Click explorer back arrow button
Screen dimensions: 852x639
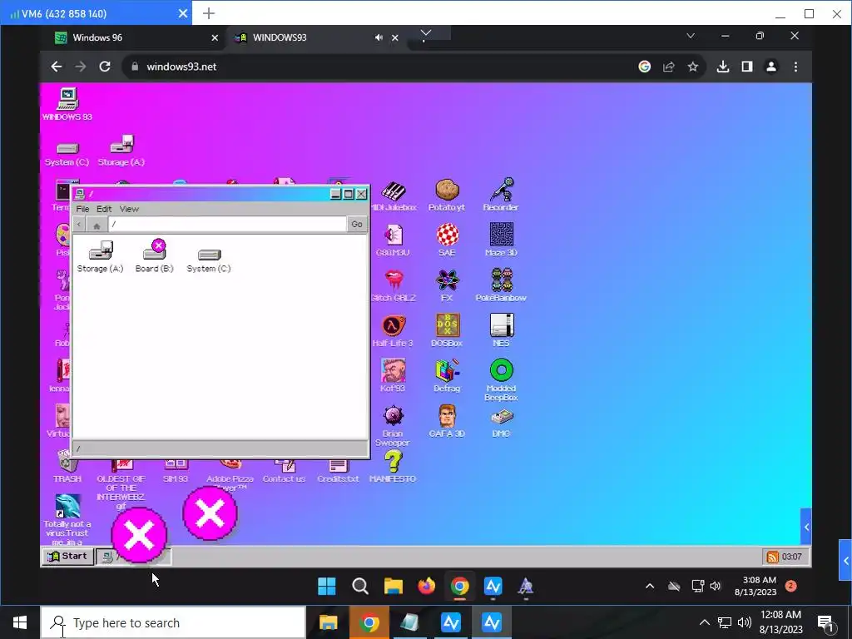[79, 224]
